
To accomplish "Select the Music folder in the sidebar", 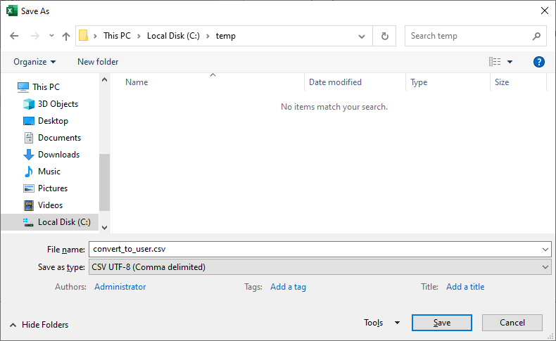I will coord(49,172).
